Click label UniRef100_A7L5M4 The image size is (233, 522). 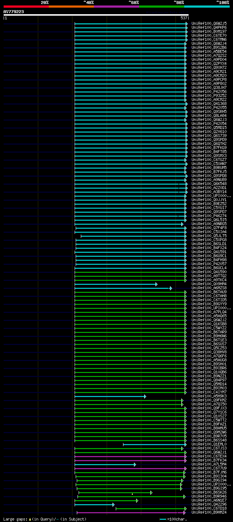209,464
